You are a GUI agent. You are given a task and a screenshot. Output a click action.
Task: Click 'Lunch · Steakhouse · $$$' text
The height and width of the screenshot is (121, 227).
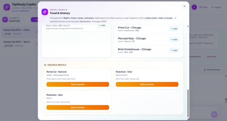point(128,31)
